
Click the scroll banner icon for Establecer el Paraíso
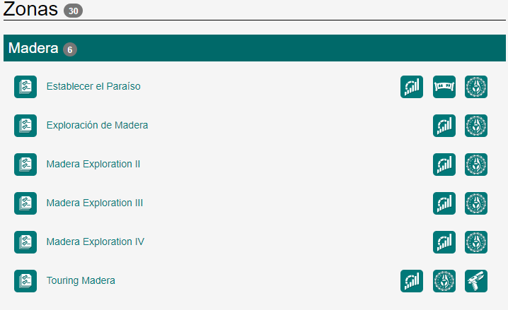point(444,87)
